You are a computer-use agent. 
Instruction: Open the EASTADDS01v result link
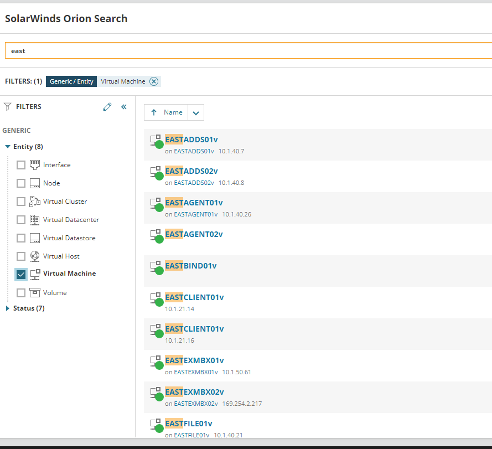(x=191, y=140)
